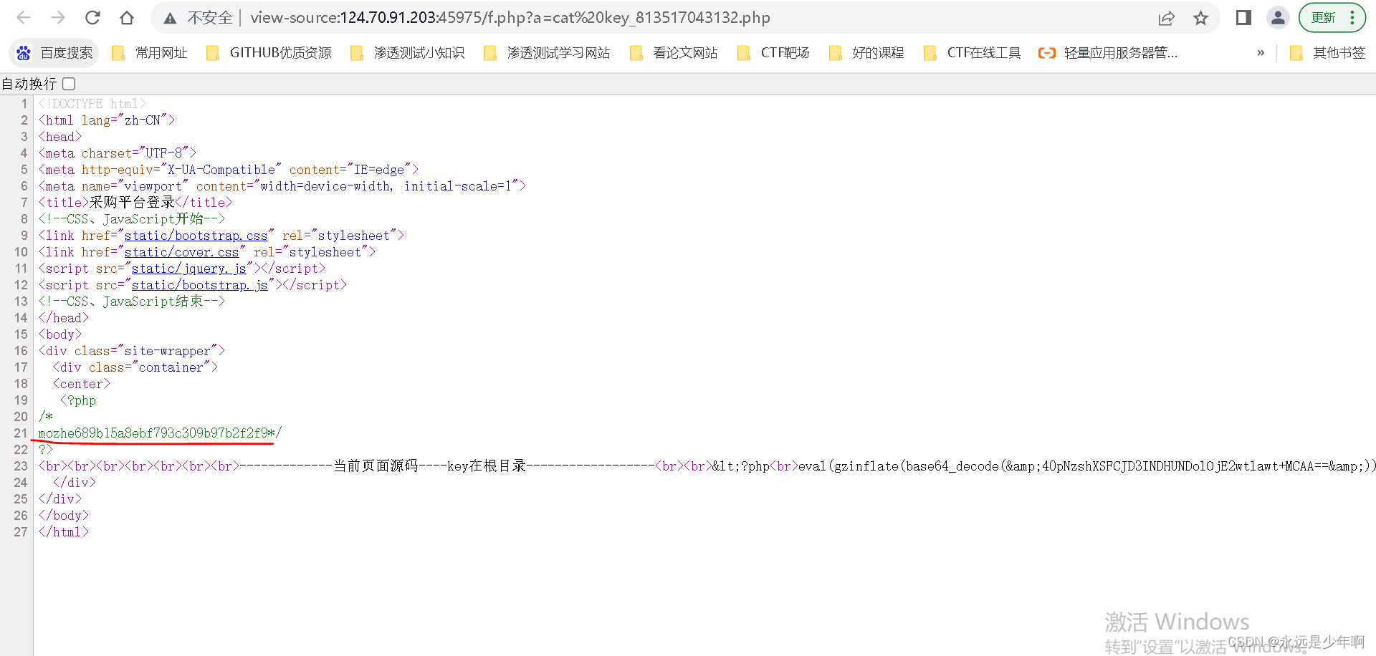Open the static/bootstrap.css link
This screenshot has width=1376, height=656.
[196, 236]
